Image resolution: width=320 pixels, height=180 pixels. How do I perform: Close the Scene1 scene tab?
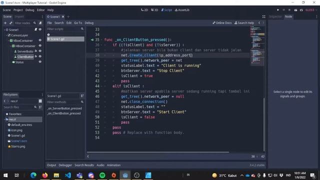[63, 16]
